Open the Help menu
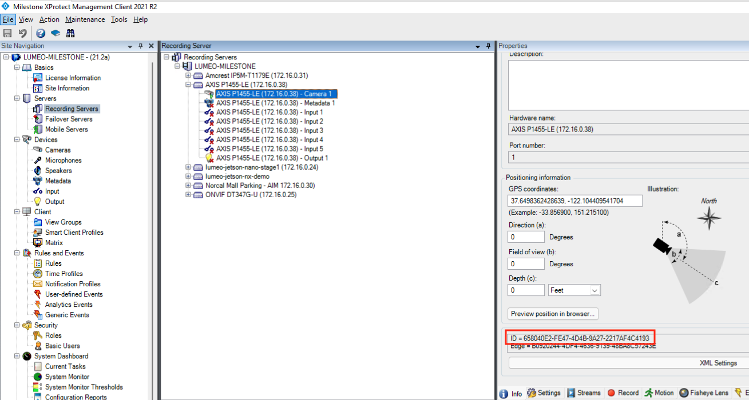This screenshot has height=400, width=749. coord(140,19)
